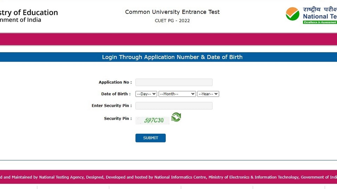Select the Enter Security Pin input box
Screen dimensions: 337x189
coord(174,106)
